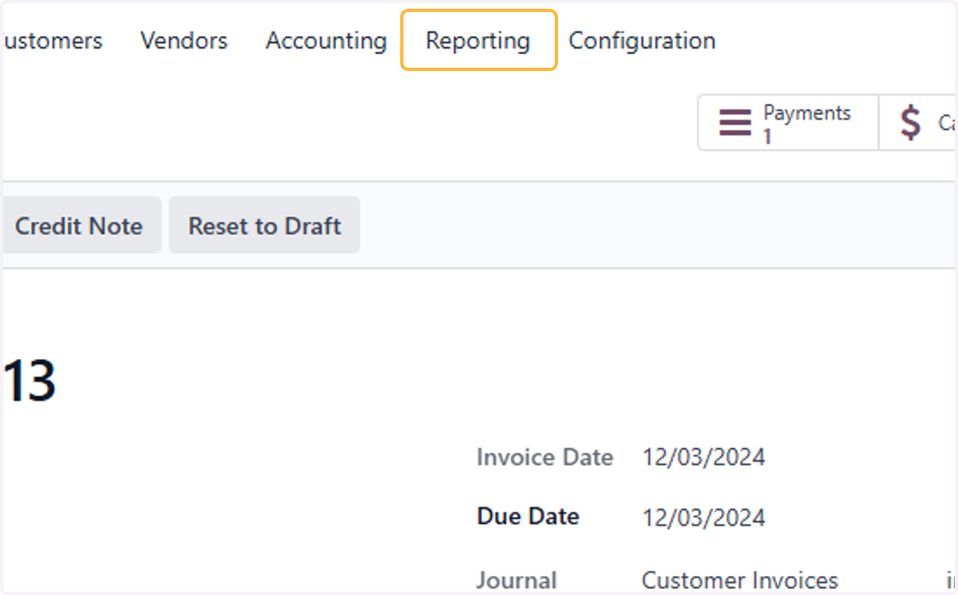
Task: Click the dollar sign icon
Action: click(x=910, y=123)
